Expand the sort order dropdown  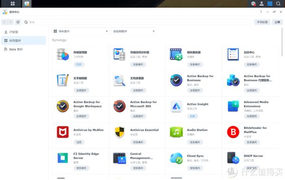[134, 31]
